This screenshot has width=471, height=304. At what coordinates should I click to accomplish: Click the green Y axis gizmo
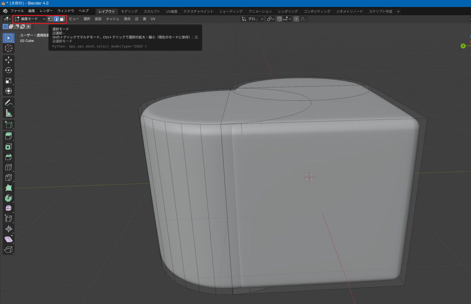click(x=463, y=46)
